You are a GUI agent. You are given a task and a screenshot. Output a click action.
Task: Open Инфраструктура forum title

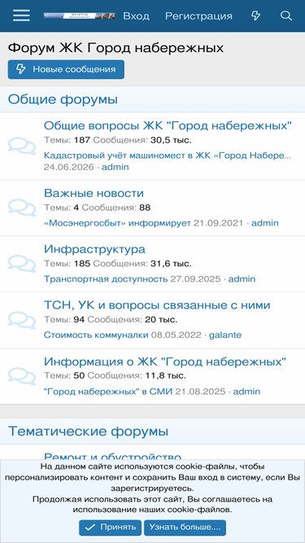click(94, 249)
